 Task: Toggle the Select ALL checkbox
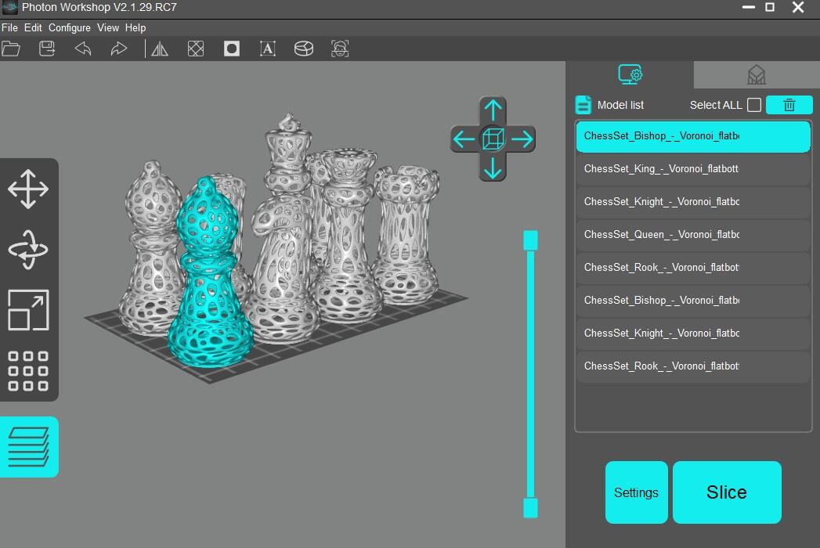pyautogui.click(x=754, y=105)
